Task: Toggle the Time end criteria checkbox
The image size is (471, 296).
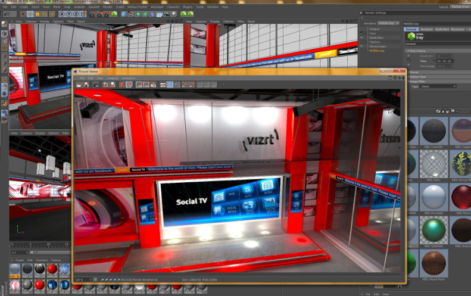Action: pos(409,60)
